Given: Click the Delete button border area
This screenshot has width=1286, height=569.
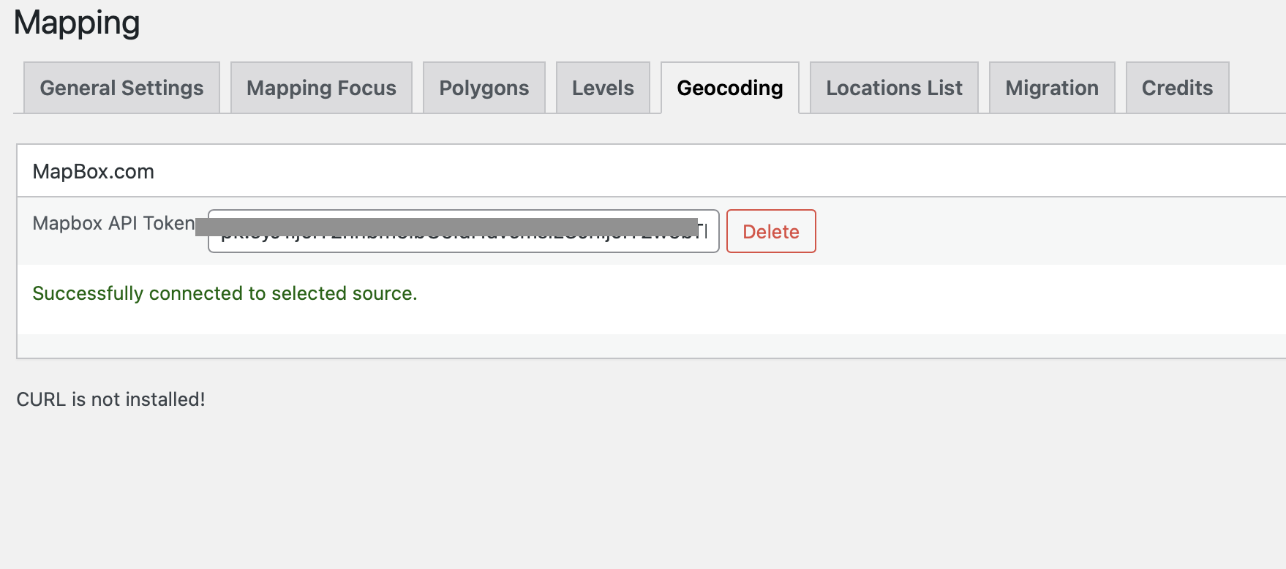Looking at the screenshot, I should 770,214.
